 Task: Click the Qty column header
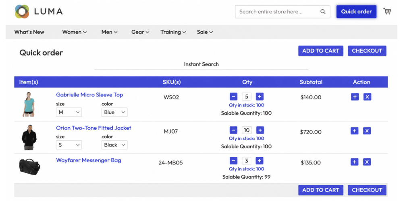point(247,82)
